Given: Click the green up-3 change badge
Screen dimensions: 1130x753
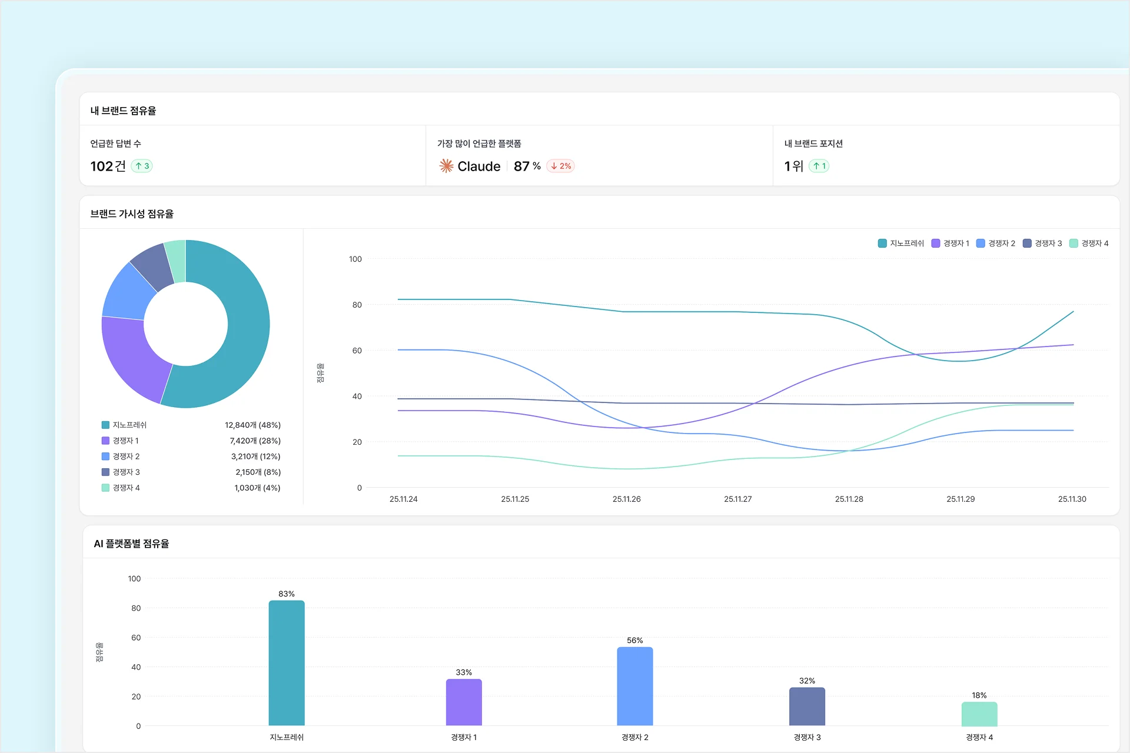Looking at the screenshot, I should pos(142,166).
